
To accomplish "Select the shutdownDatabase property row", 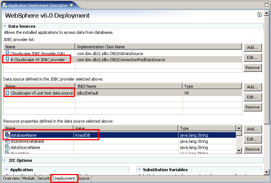I will pyautogui.click(x=120, y=141).
